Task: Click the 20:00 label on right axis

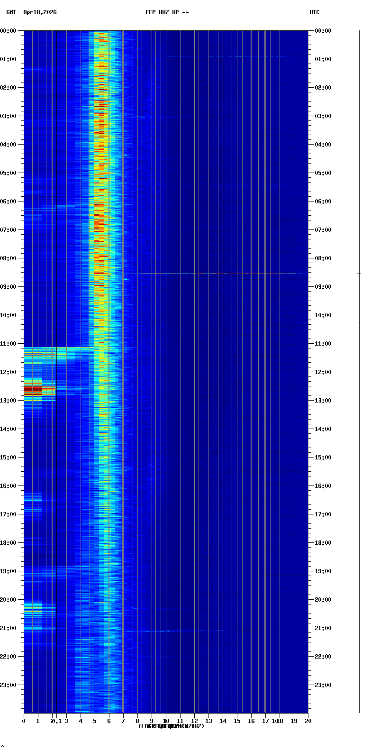Action: click(x=323, y=600)
